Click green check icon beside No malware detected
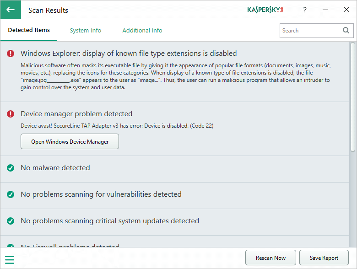 point(11,168)
